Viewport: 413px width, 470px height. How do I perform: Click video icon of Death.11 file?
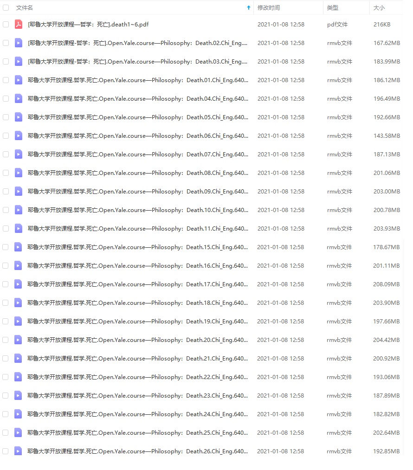[19, 229]
